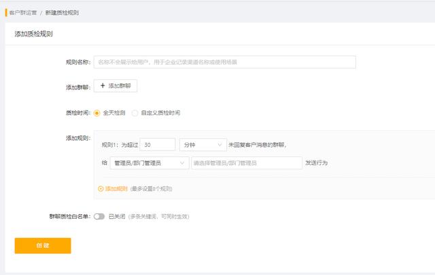
Task: Click the 请选择管理员/部门管理员 field
Action: 247,163
